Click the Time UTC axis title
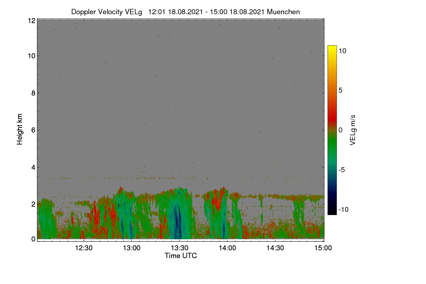426x284 pixels. click(181, 256)
